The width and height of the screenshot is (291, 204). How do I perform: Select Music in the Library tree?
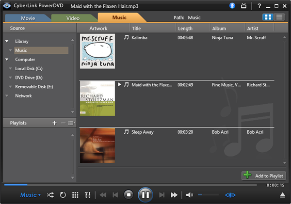[x=41, y=50]
